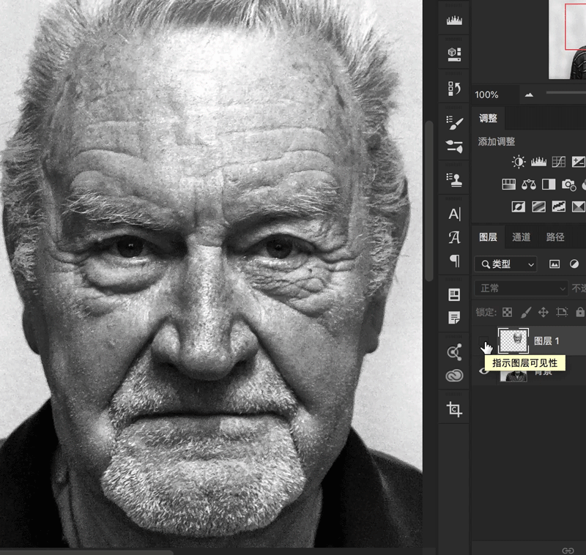Add a Curves adjustment layer

(x=559, y=162)
